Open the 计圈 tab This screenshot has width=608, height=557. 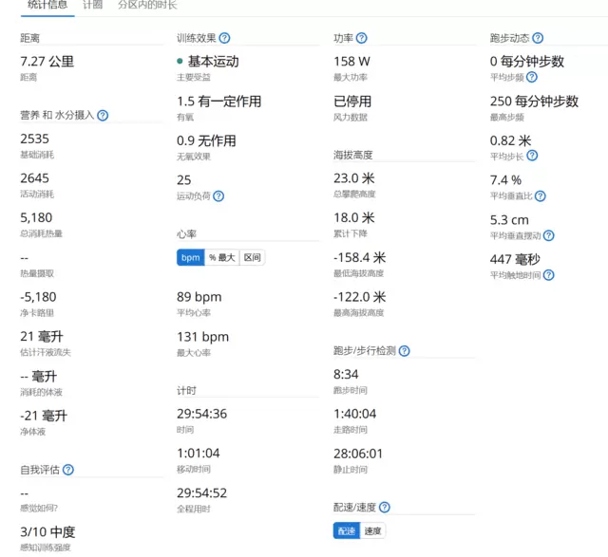[93, 5]
